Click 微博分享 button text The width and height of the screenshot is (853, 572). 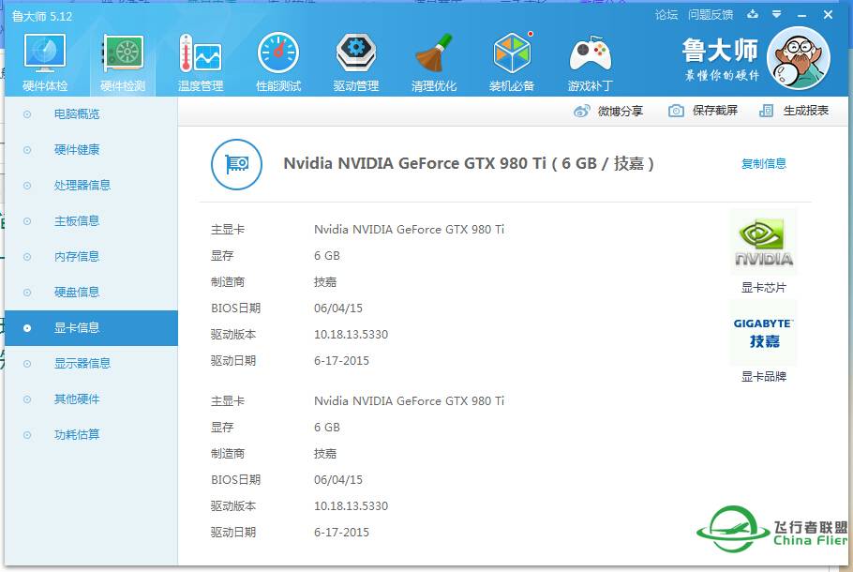(621, 111)
